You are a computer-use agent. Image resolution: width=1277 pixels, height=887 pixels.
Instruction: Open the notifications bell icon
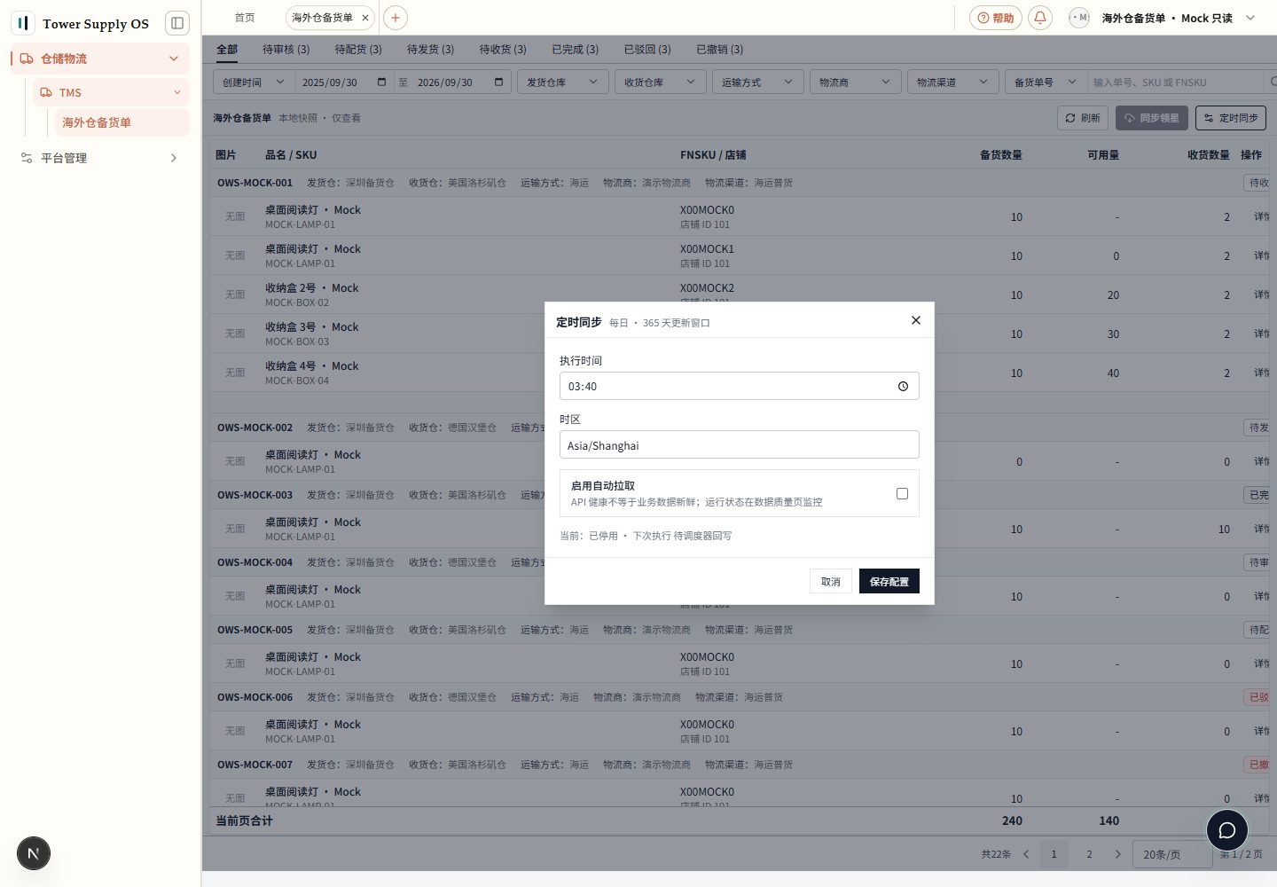pos(1040,18)
